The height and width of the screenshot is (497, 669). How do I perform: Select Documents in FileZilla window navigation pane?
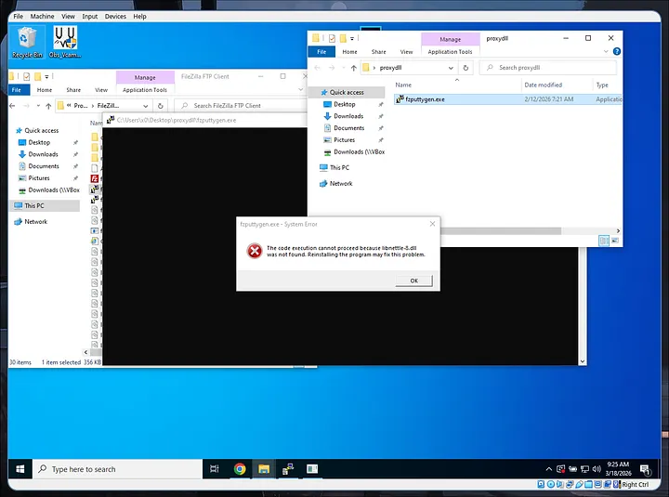44,166
